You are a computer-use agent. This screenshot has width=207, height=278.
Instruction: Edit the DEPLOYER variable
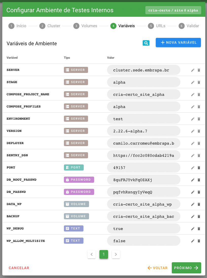(x=193, y=143)
